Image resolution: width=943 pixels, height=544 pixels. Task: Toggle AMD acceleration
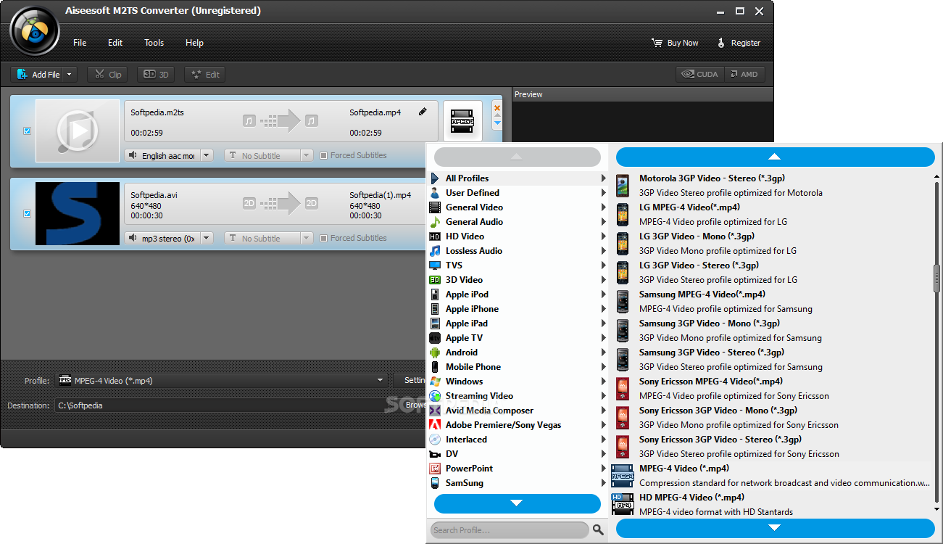[744, 74]
